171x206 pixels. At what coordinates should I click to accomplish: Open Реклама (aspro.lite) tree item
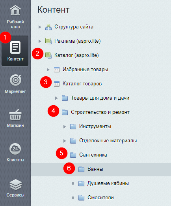pos(78,41)
